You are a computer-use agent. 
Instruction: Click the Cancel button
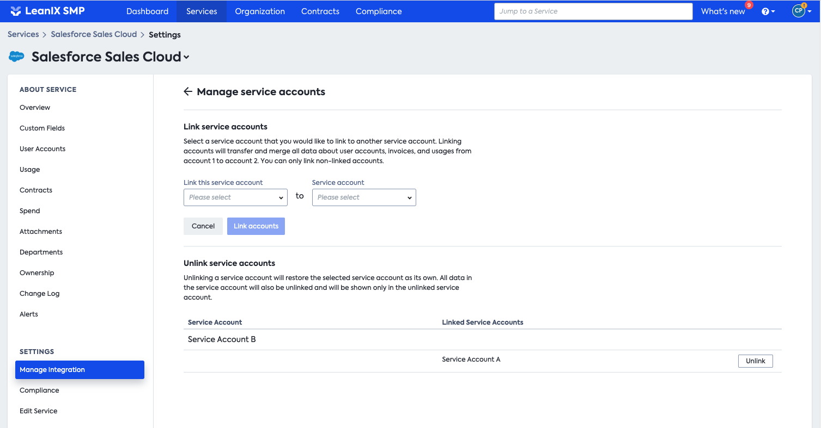click(x=203, y=226)
